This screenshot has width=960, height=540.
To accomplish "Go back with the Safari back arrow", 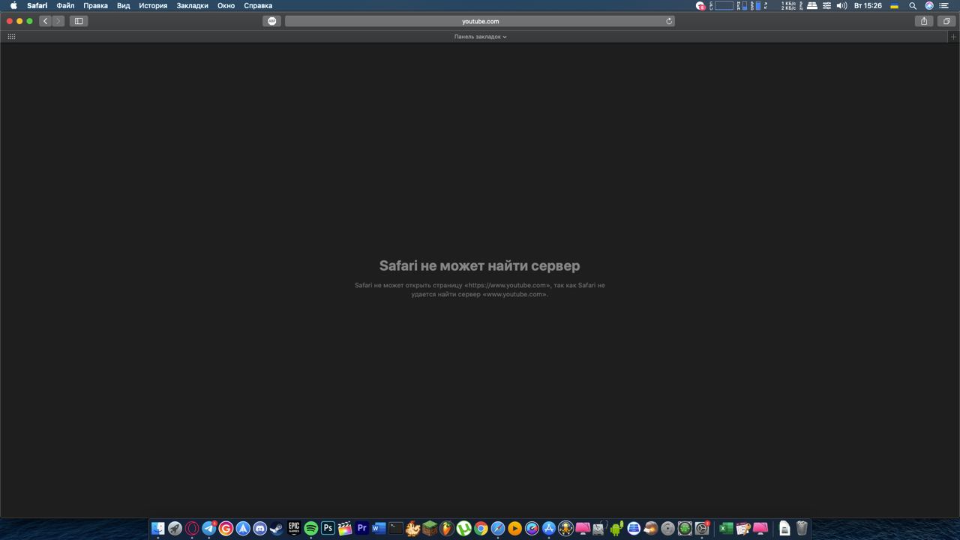I will (x=46, y=21).
